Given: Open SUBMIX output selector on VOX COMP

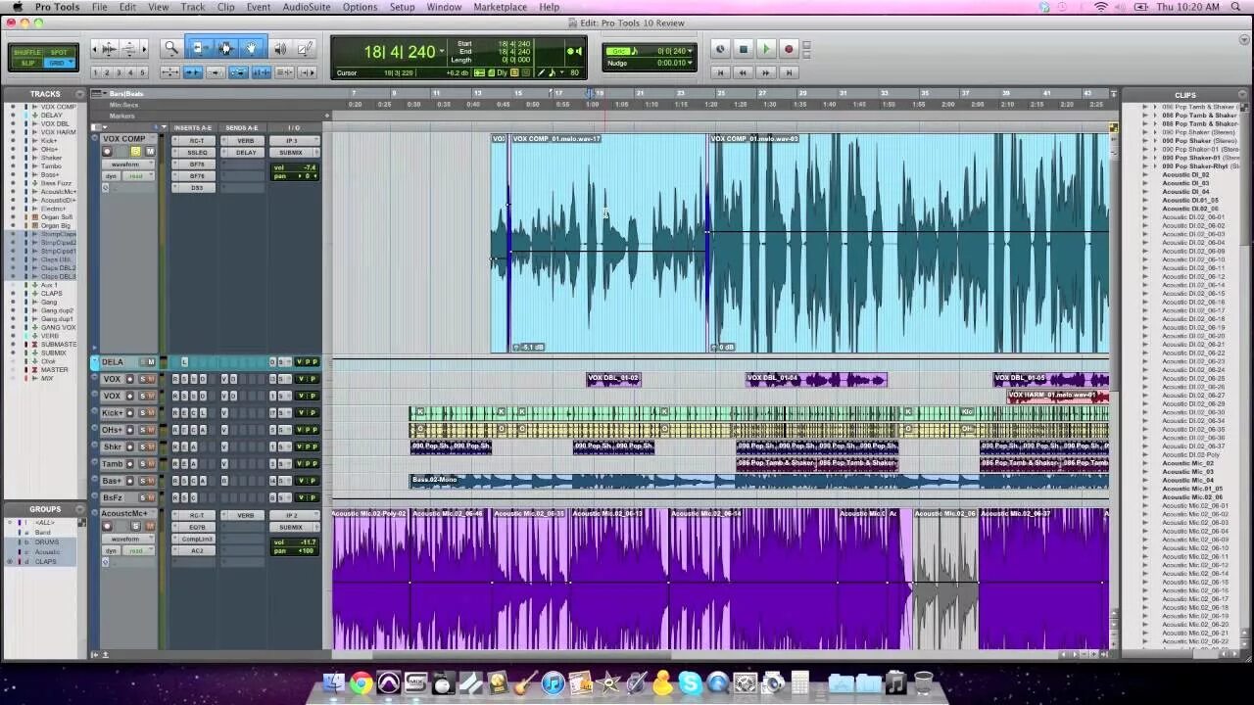Looking at the screenshot, I should coord(291,152).
